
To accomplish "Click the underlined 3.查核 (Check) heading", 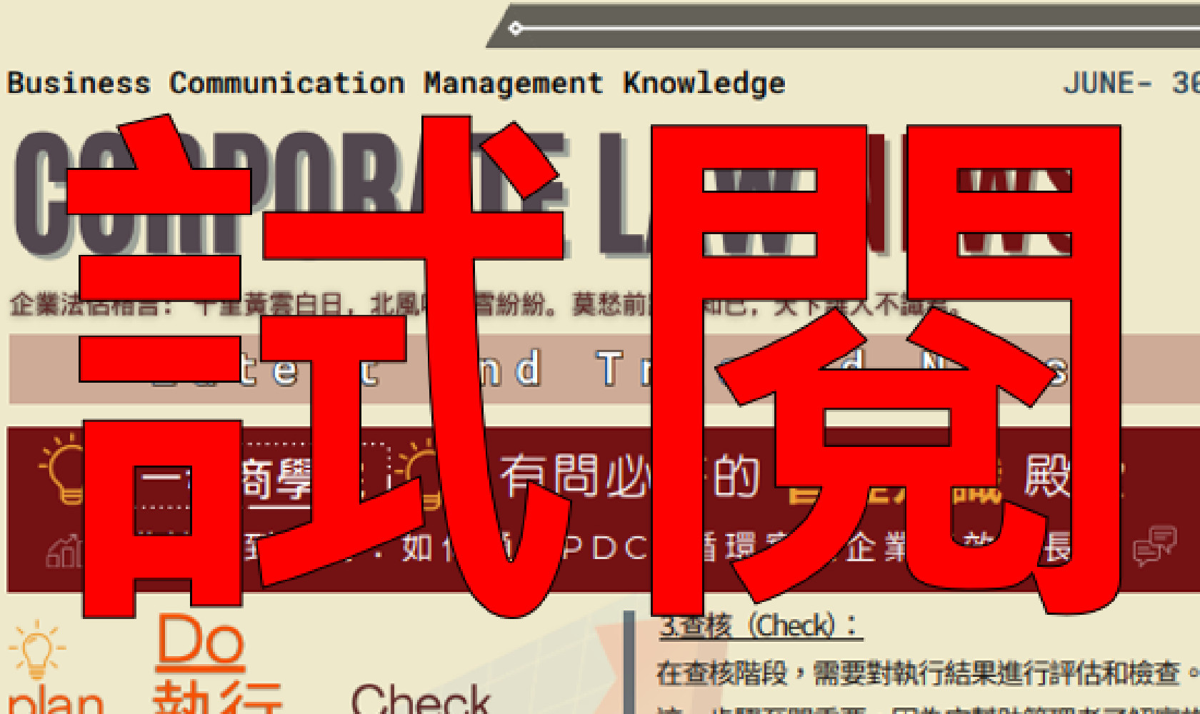I will tap(760, 626).
